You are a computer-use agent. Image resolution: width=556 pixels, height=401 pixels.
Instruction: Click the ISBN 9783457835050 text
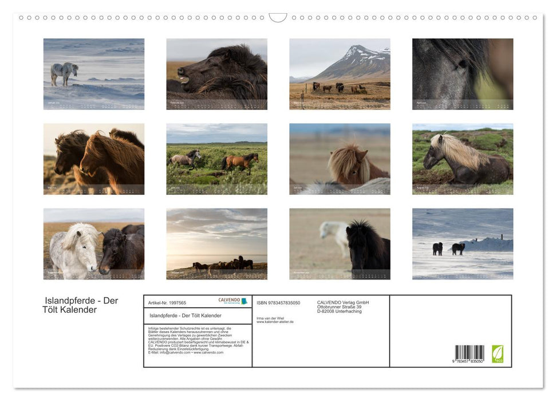[278, 302]
